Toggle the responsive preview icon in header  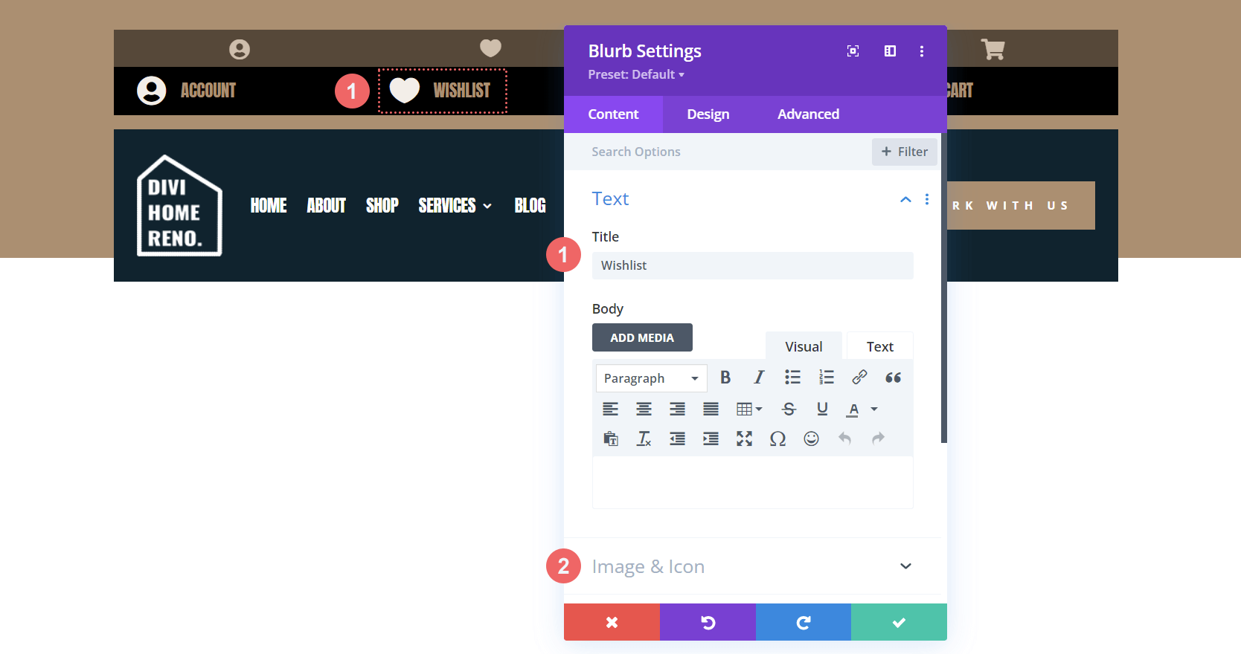click(853, 51)
